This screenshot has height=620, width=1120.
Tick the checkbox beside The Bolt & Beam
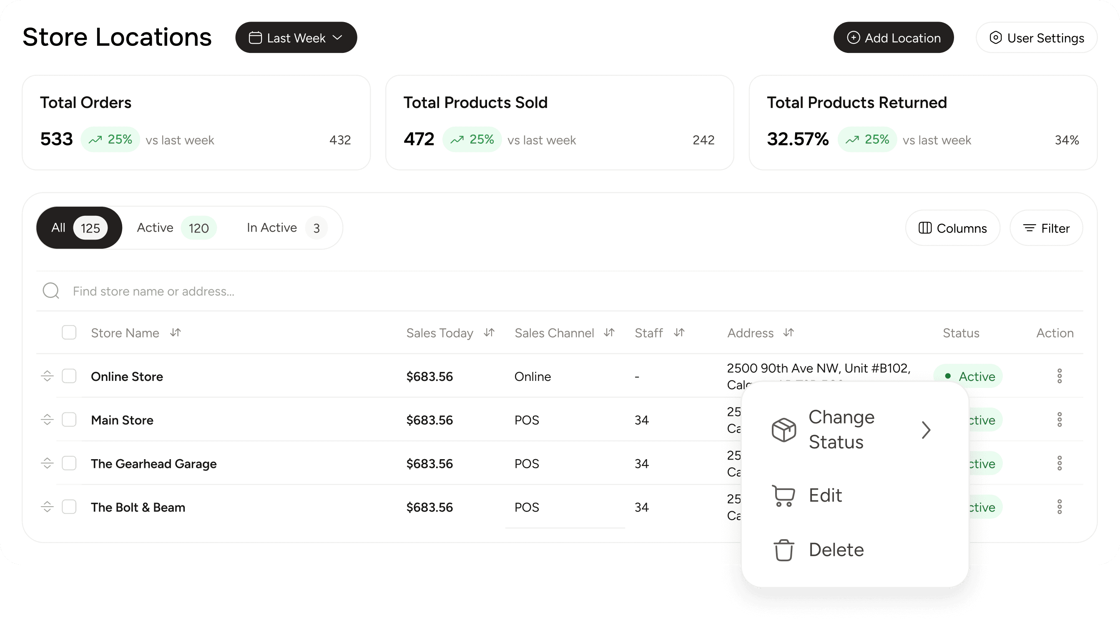pos(69,507)
